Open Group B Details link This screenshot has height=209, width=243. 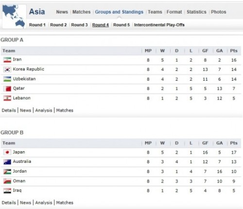point(9,203)
